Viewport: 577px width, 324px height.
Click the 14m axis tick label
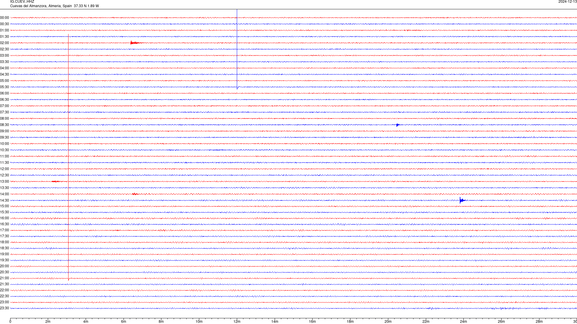(x=275, y=322)
